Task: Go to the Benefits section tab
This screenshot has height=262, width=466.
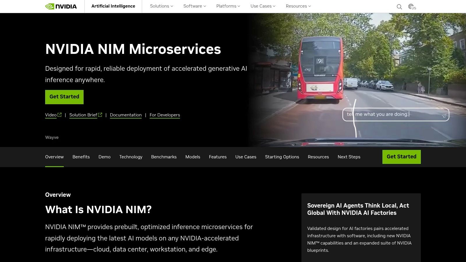Action: click(x=81, y=157)
